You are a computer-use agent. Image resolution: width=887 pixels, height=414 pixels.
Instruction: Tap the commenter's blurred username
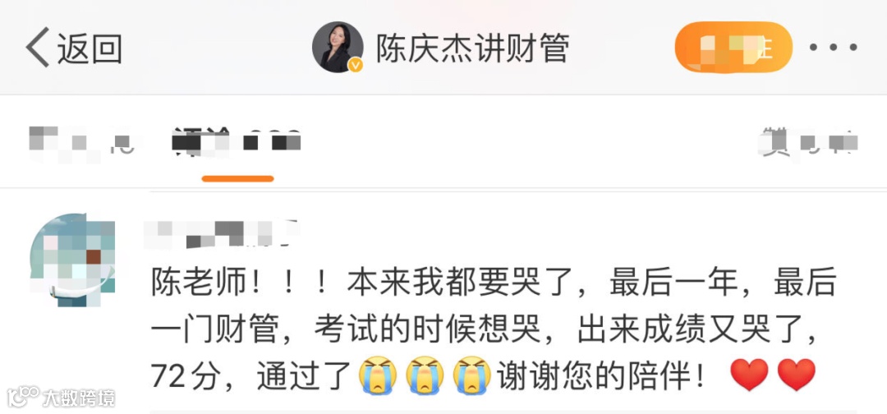(x=220, y=233)
